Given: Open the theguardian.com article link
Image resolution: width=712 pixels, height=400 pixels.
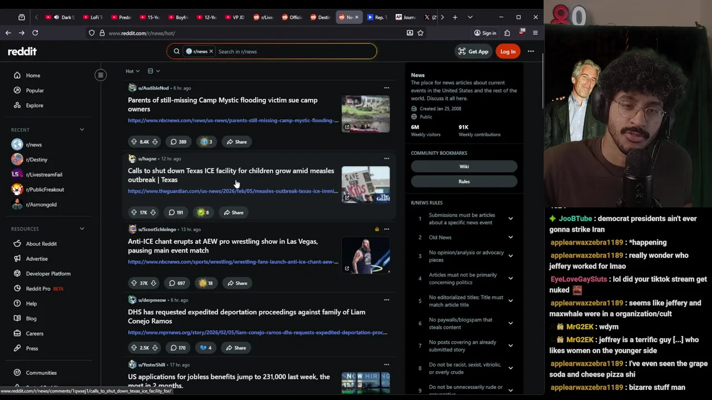Looking at the screenshot, I should [233, 191].
